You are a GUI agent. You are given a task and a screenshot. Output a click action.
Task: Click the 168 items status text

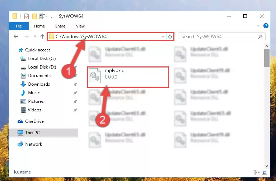tap(22, 172)
